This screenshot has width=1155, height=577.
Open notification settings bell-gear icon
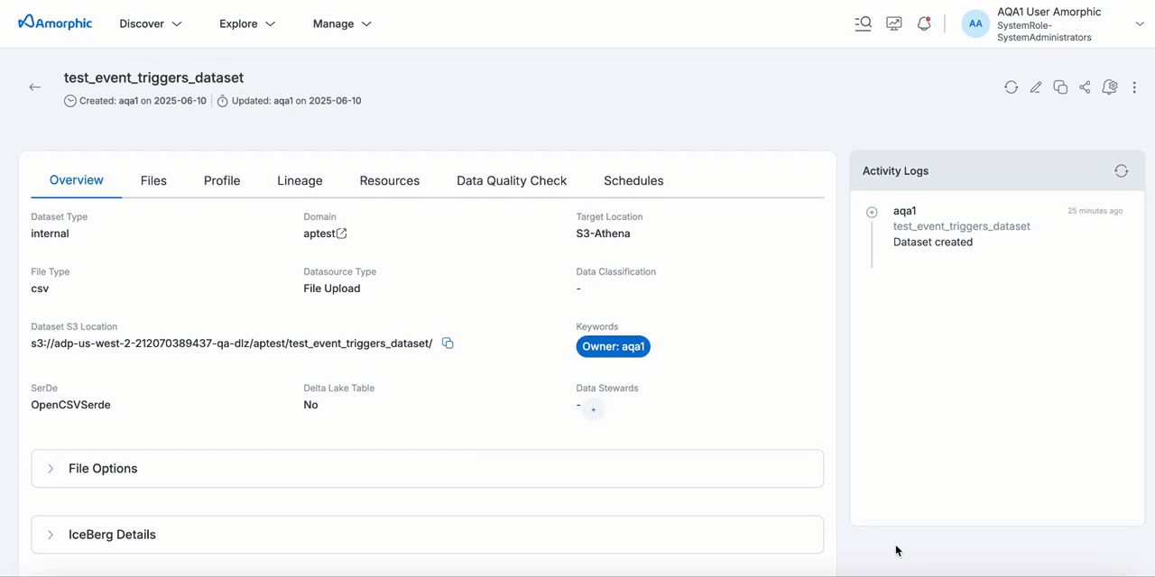[1110, 87]
